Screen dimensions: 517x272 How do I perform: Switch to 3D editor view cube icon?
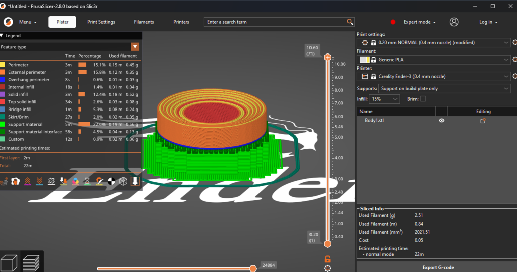[x=9, y=263]
